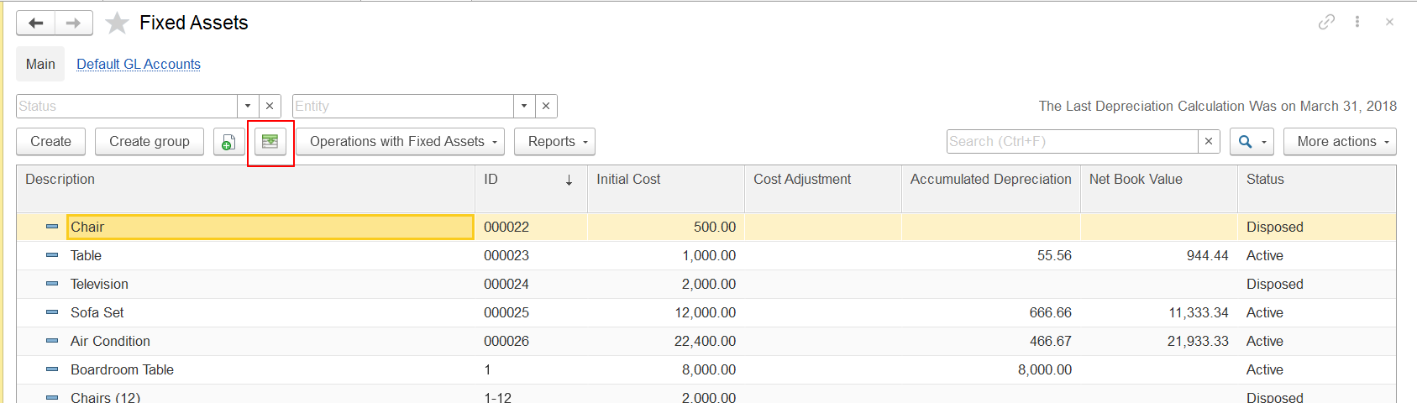The height and width of the screenshot is (403, 1417).
Task: Click the magnifier search button
Action: 1252,142
